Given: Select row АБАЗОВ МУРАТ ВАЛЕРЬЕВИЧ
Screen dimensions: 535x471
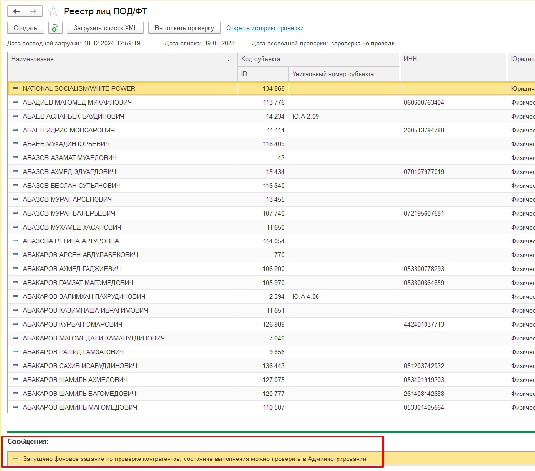Looking at the screenshot, I should tap(271, 213).
